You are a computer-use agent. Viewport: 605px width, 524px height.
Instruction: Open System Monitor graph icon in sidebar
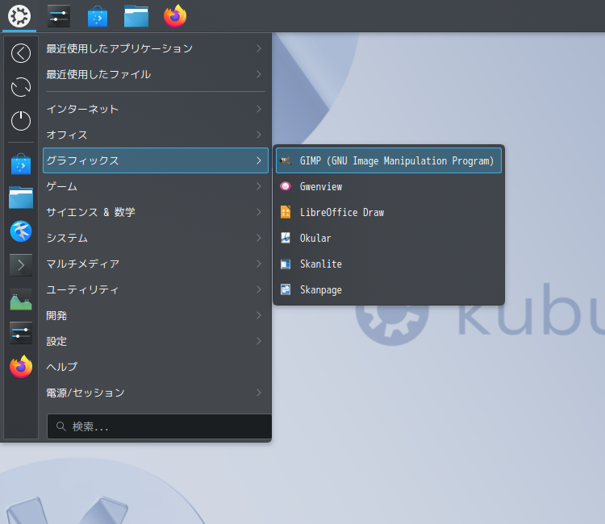click(x=21, y=299)
